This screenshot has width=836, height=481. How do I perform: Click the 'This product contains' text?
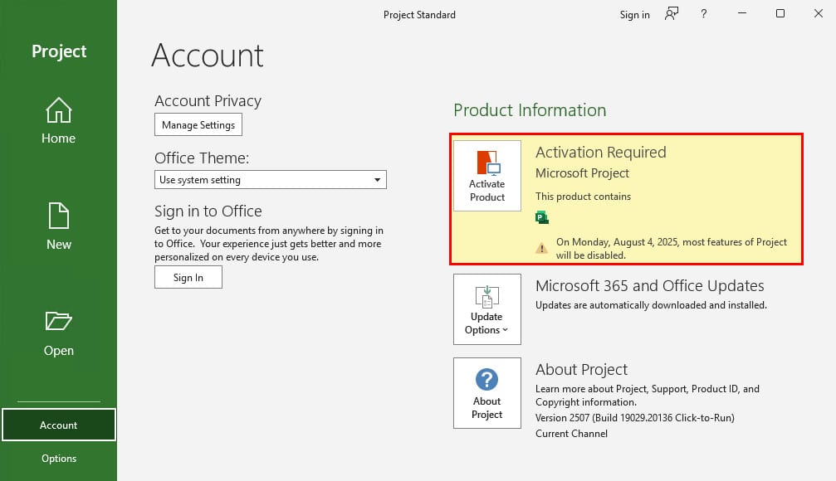pyautogui.click(x=583, y=197)
